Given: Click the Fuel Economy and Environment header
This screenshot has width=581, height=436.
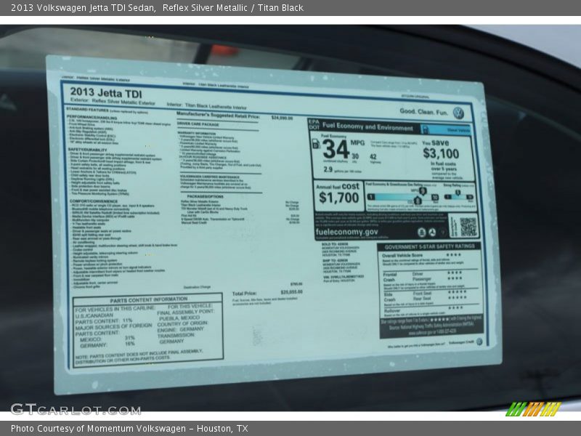Looking at the screenshot, I should click(x=367, y=126).
